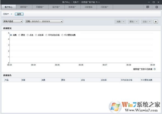Expand the 所有产品线 dropdown
This screenshot has width=162, height=114.
coord(13,21)
